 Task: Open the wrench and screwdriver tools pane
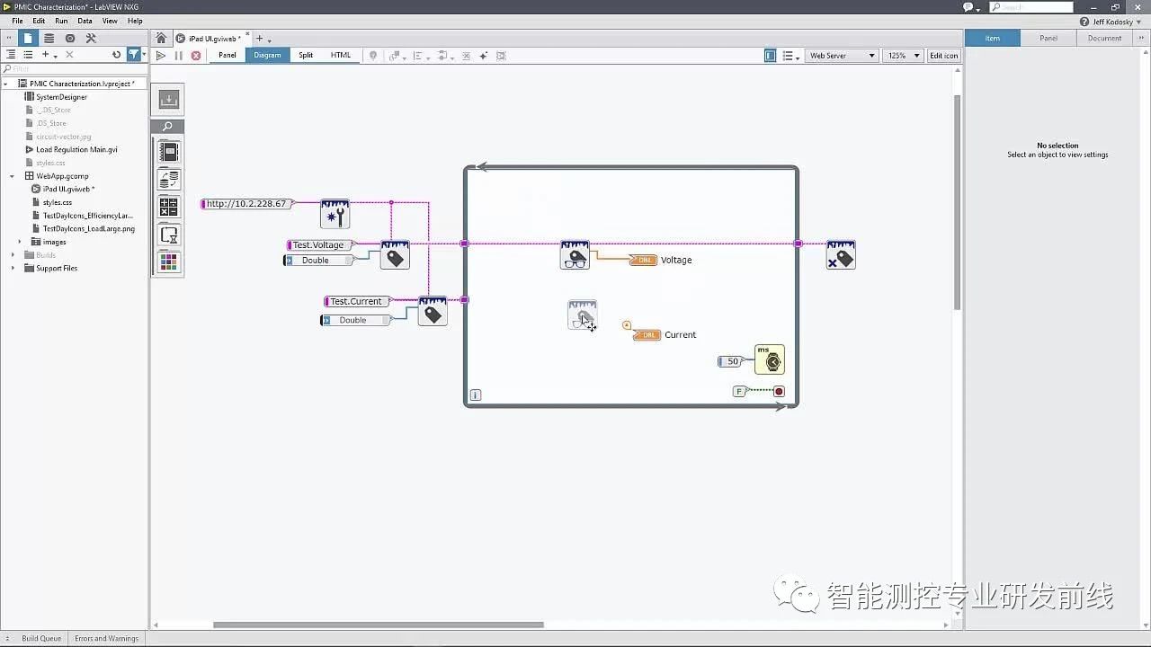(x=91, y=38)
